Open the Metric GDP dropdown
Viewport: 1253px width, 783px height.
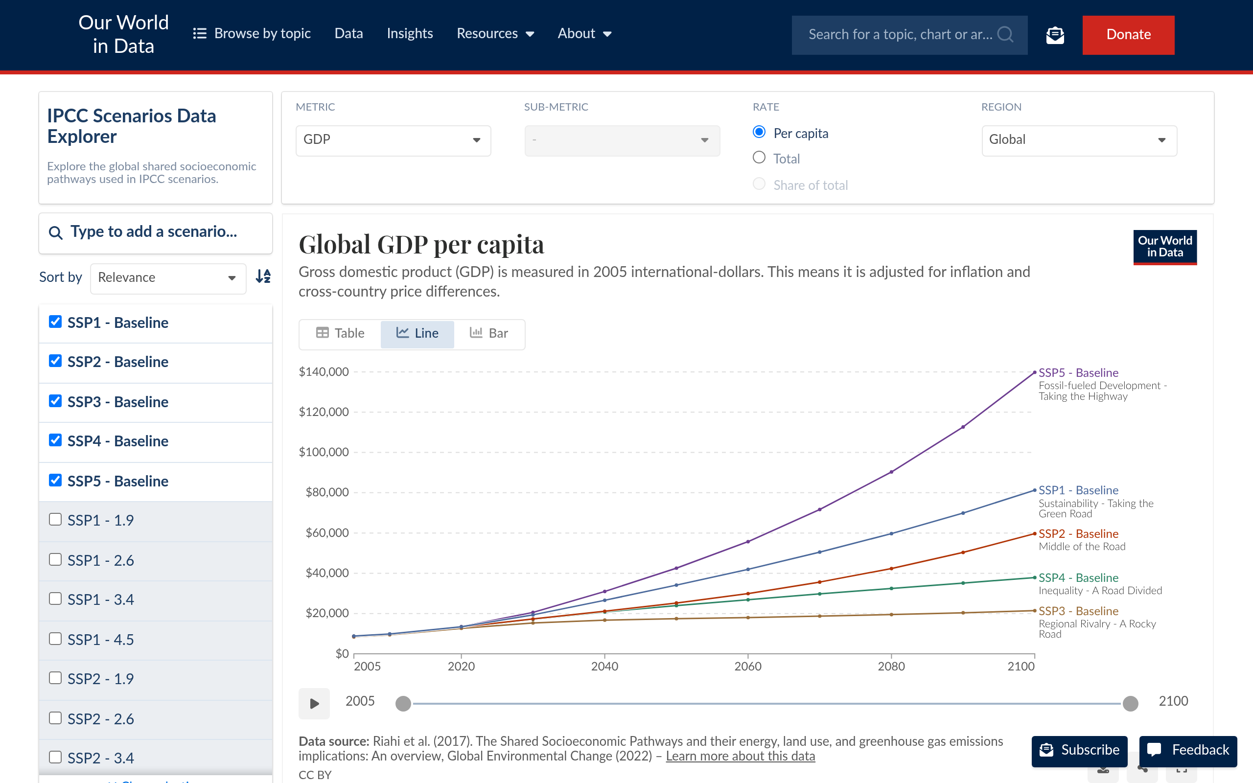[393, 140]
